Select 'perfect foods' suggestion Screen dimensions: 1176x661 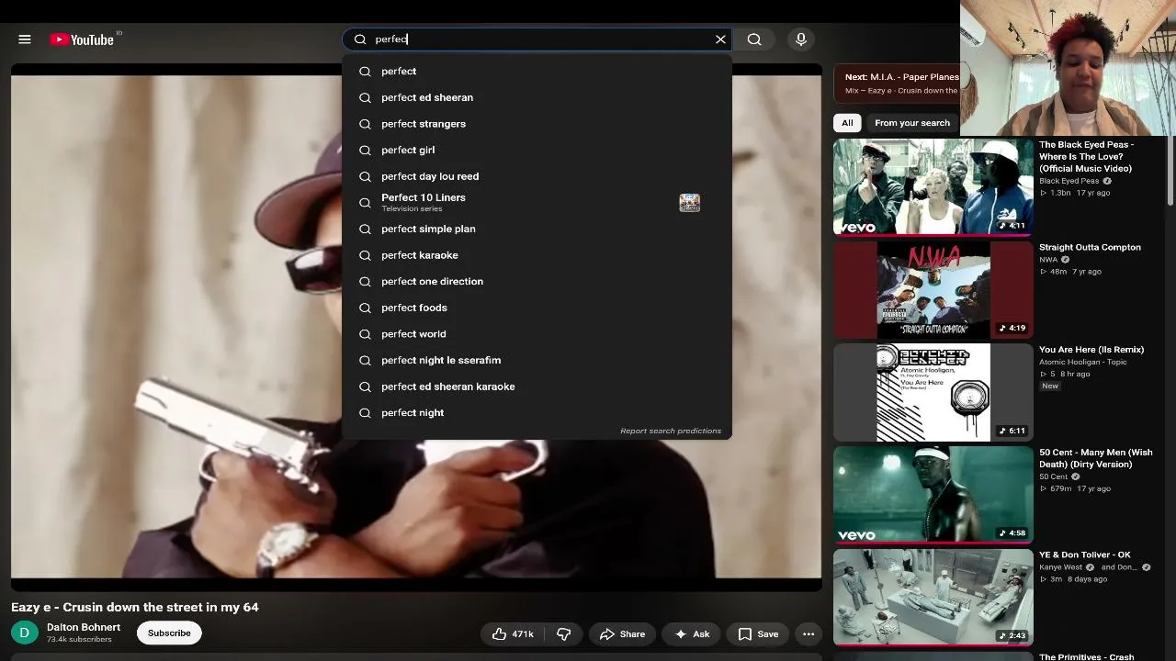point(537,308)
